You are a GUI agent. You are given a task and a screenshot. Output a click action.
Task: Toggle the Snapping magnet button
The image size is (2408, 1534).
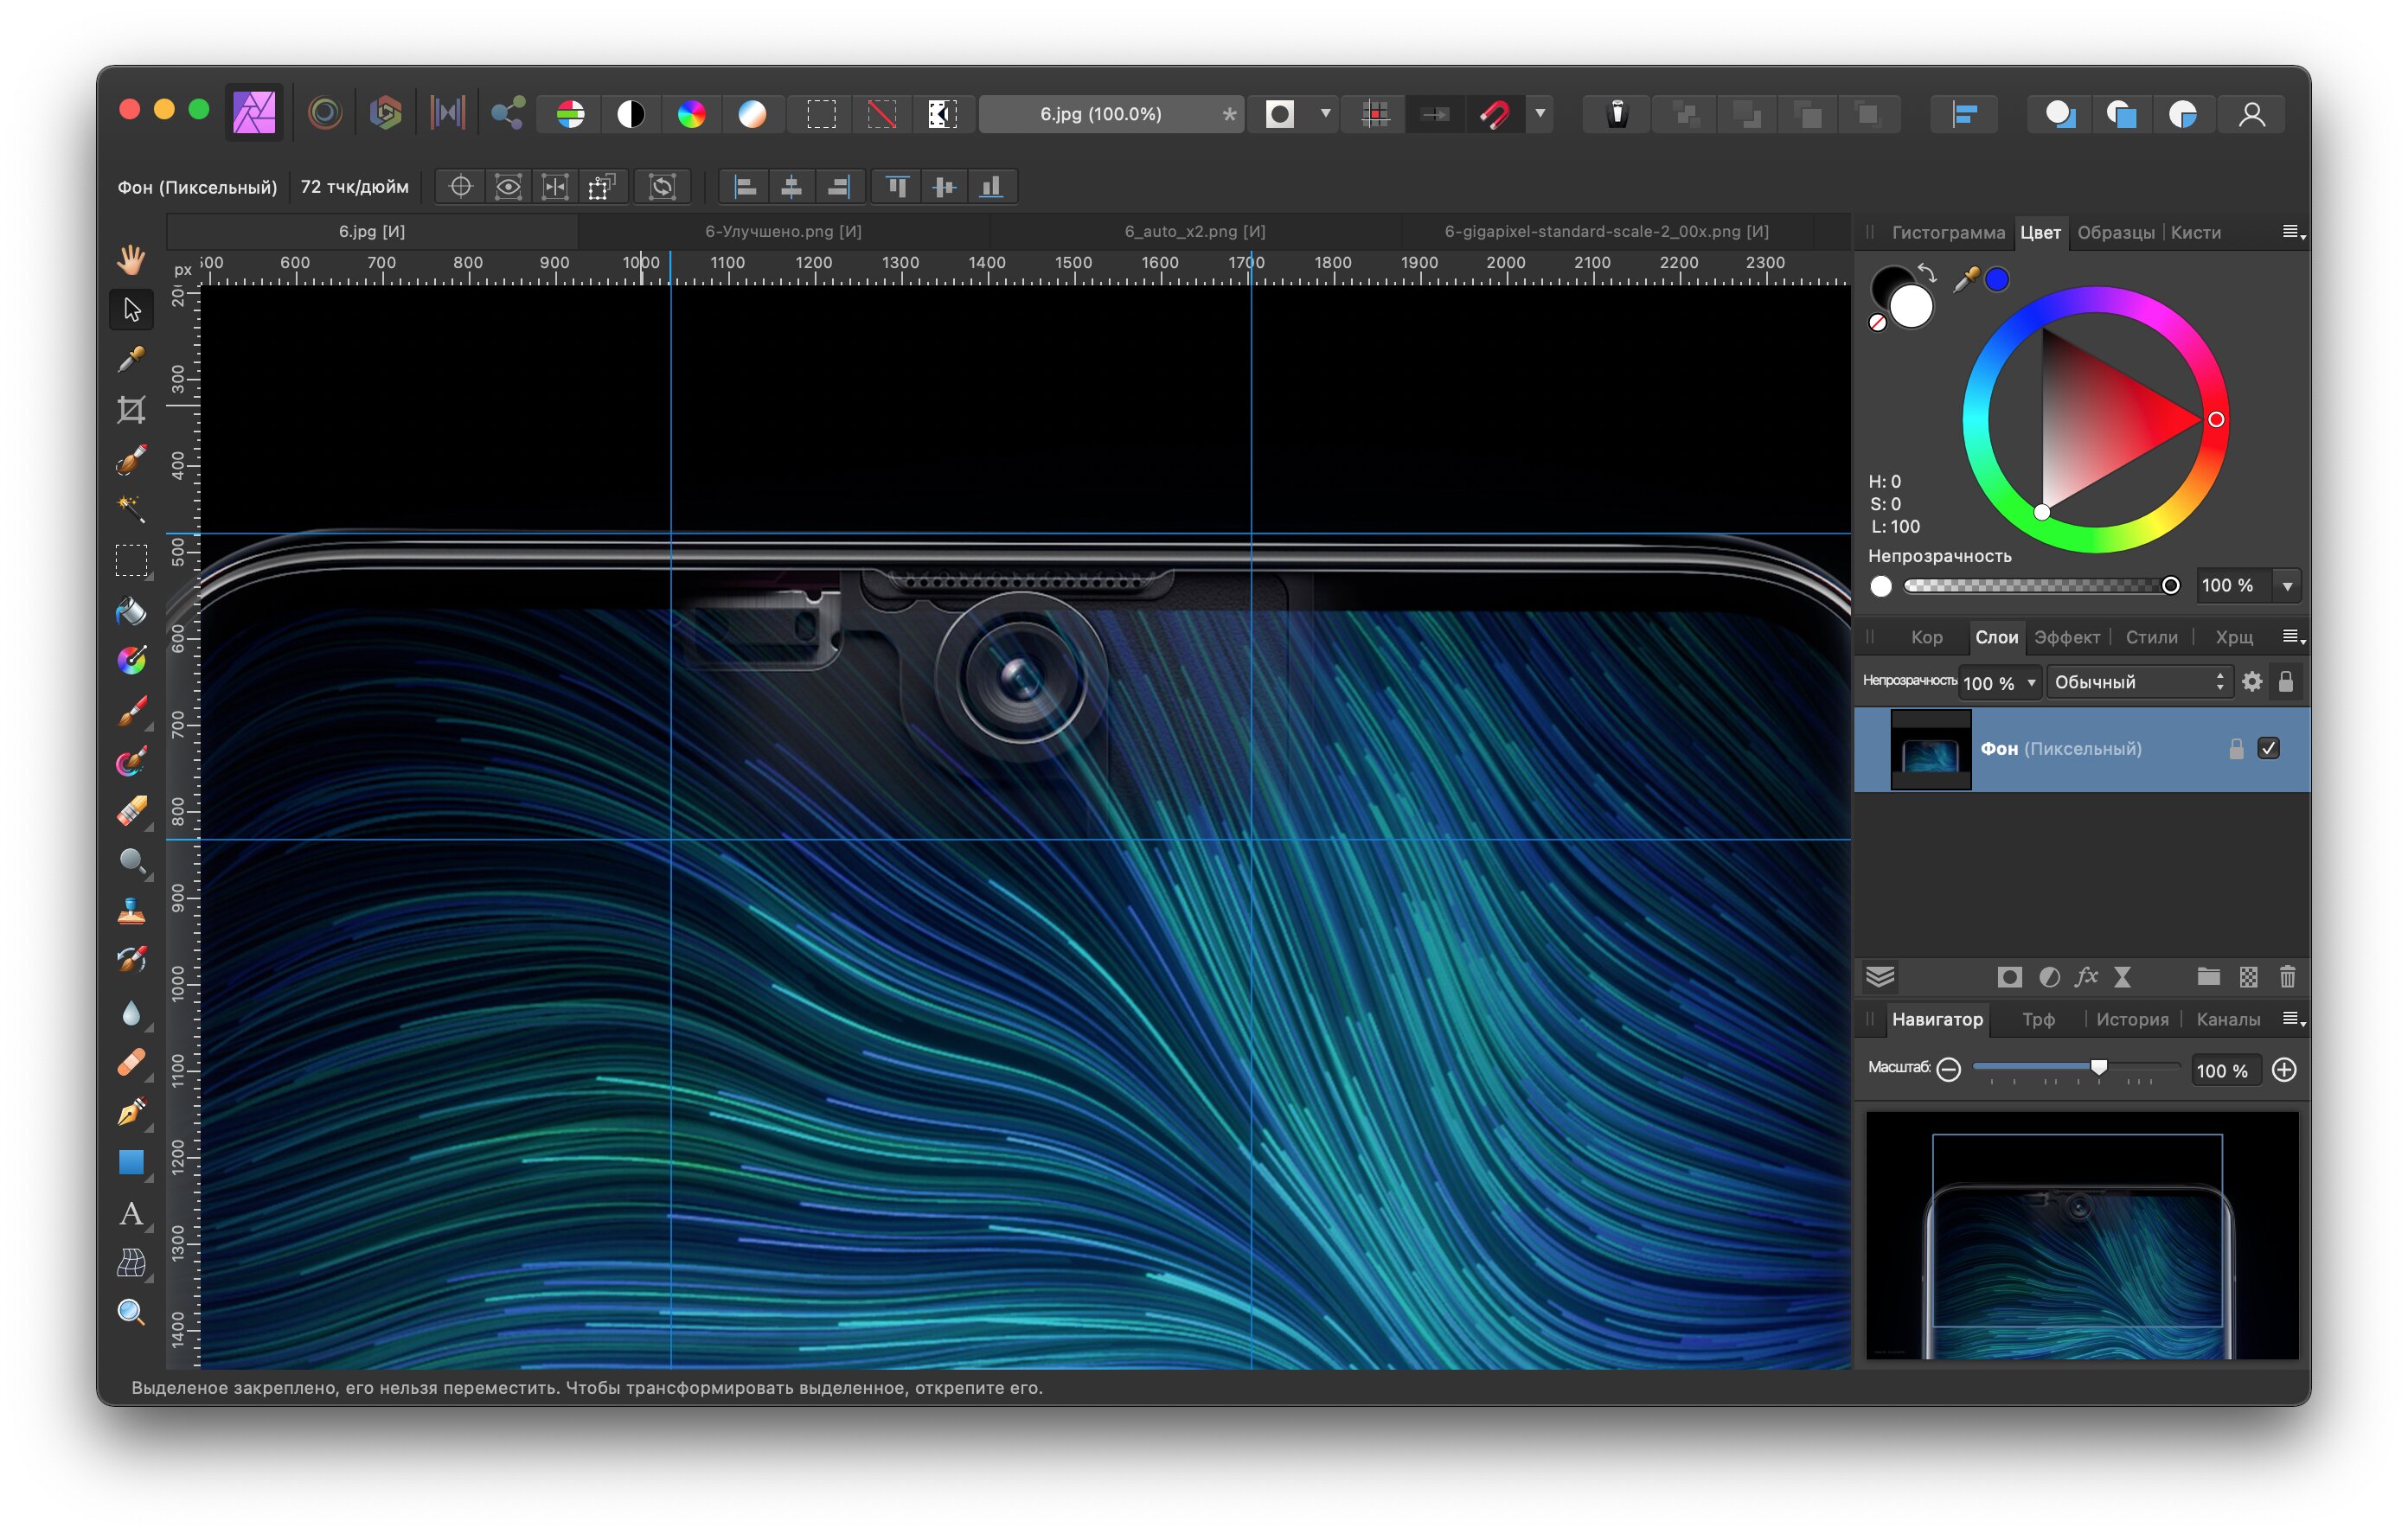[x=1495, y=114]
